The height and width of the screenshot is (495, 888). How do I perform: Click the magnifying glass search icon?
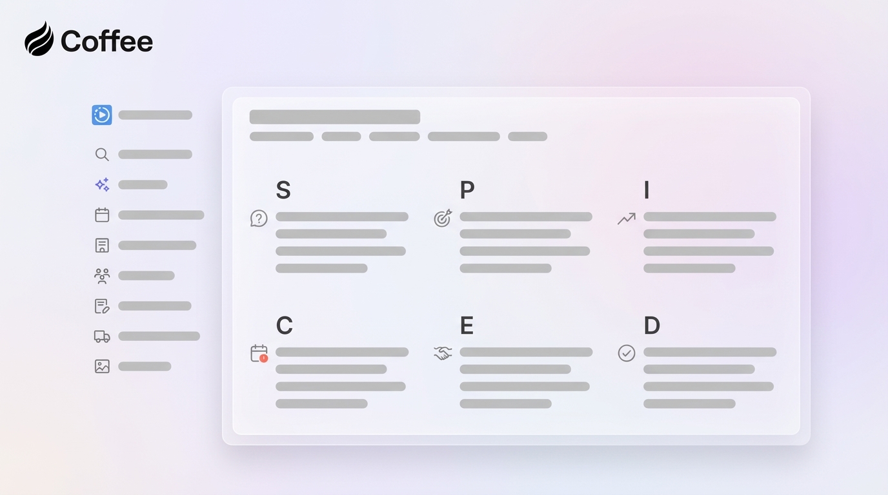pyautogui.click(x=102, y=154)
